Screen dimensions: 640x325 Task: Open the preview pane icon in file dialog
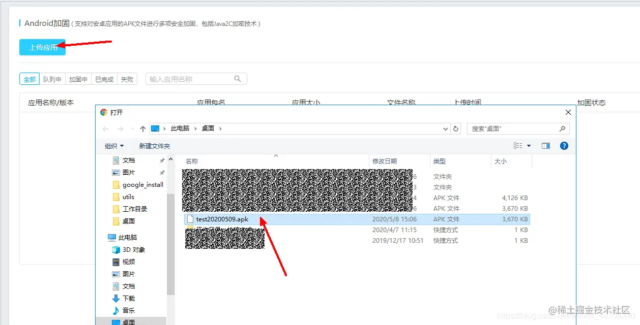pyautogui.click(x=545, y=146)
